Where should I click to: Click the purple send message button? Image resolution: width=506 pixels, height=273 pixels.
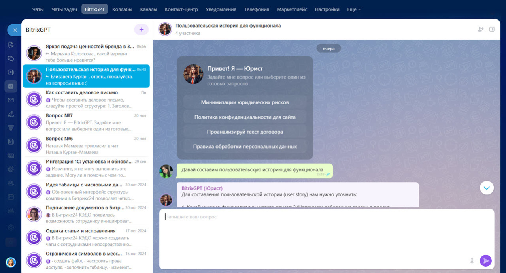pyautogui.click(x=485, y=261)
